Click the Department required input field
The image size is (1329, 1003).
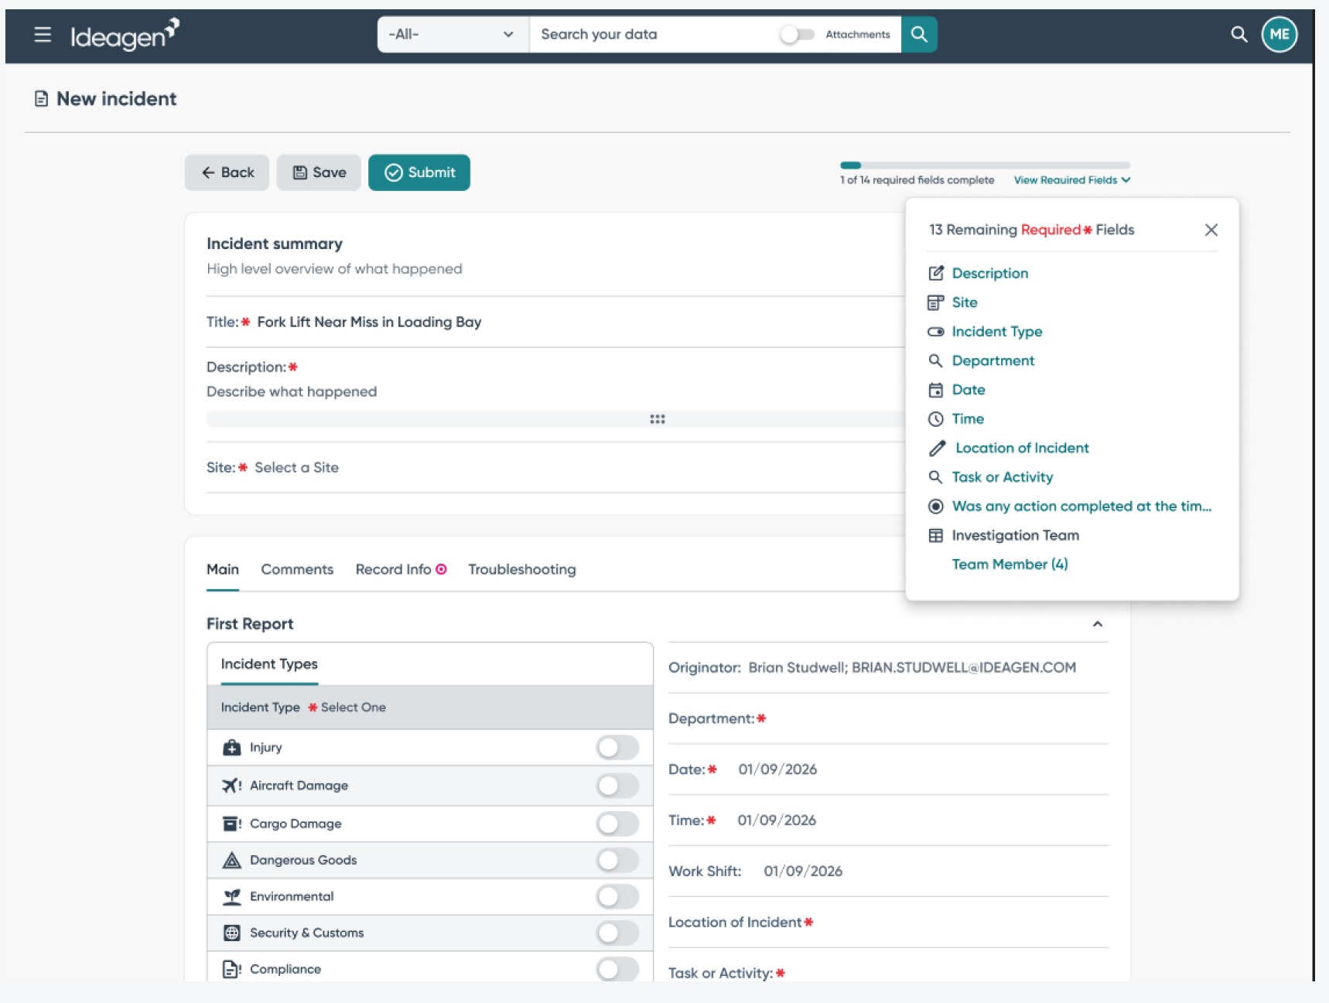point(888,718)
